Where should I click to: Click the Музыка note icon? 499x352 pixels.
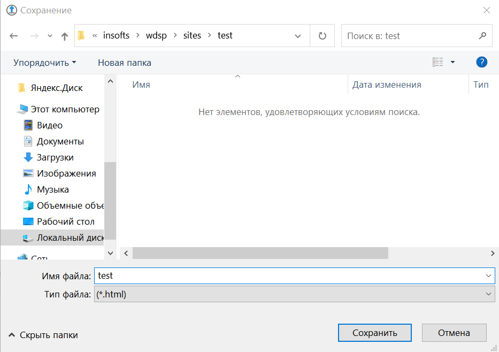pos(28,189)
